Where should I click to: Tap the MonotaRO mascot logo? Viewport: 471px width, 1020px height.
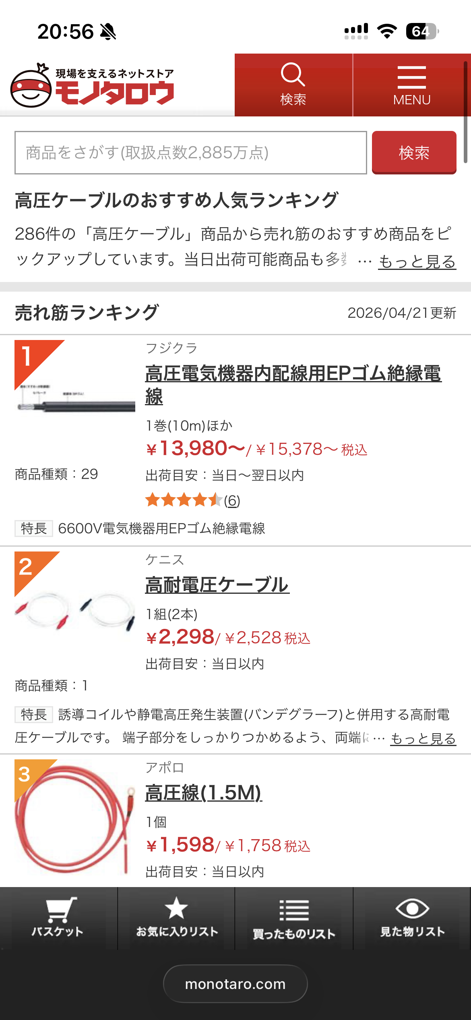[x=31, y=87]
